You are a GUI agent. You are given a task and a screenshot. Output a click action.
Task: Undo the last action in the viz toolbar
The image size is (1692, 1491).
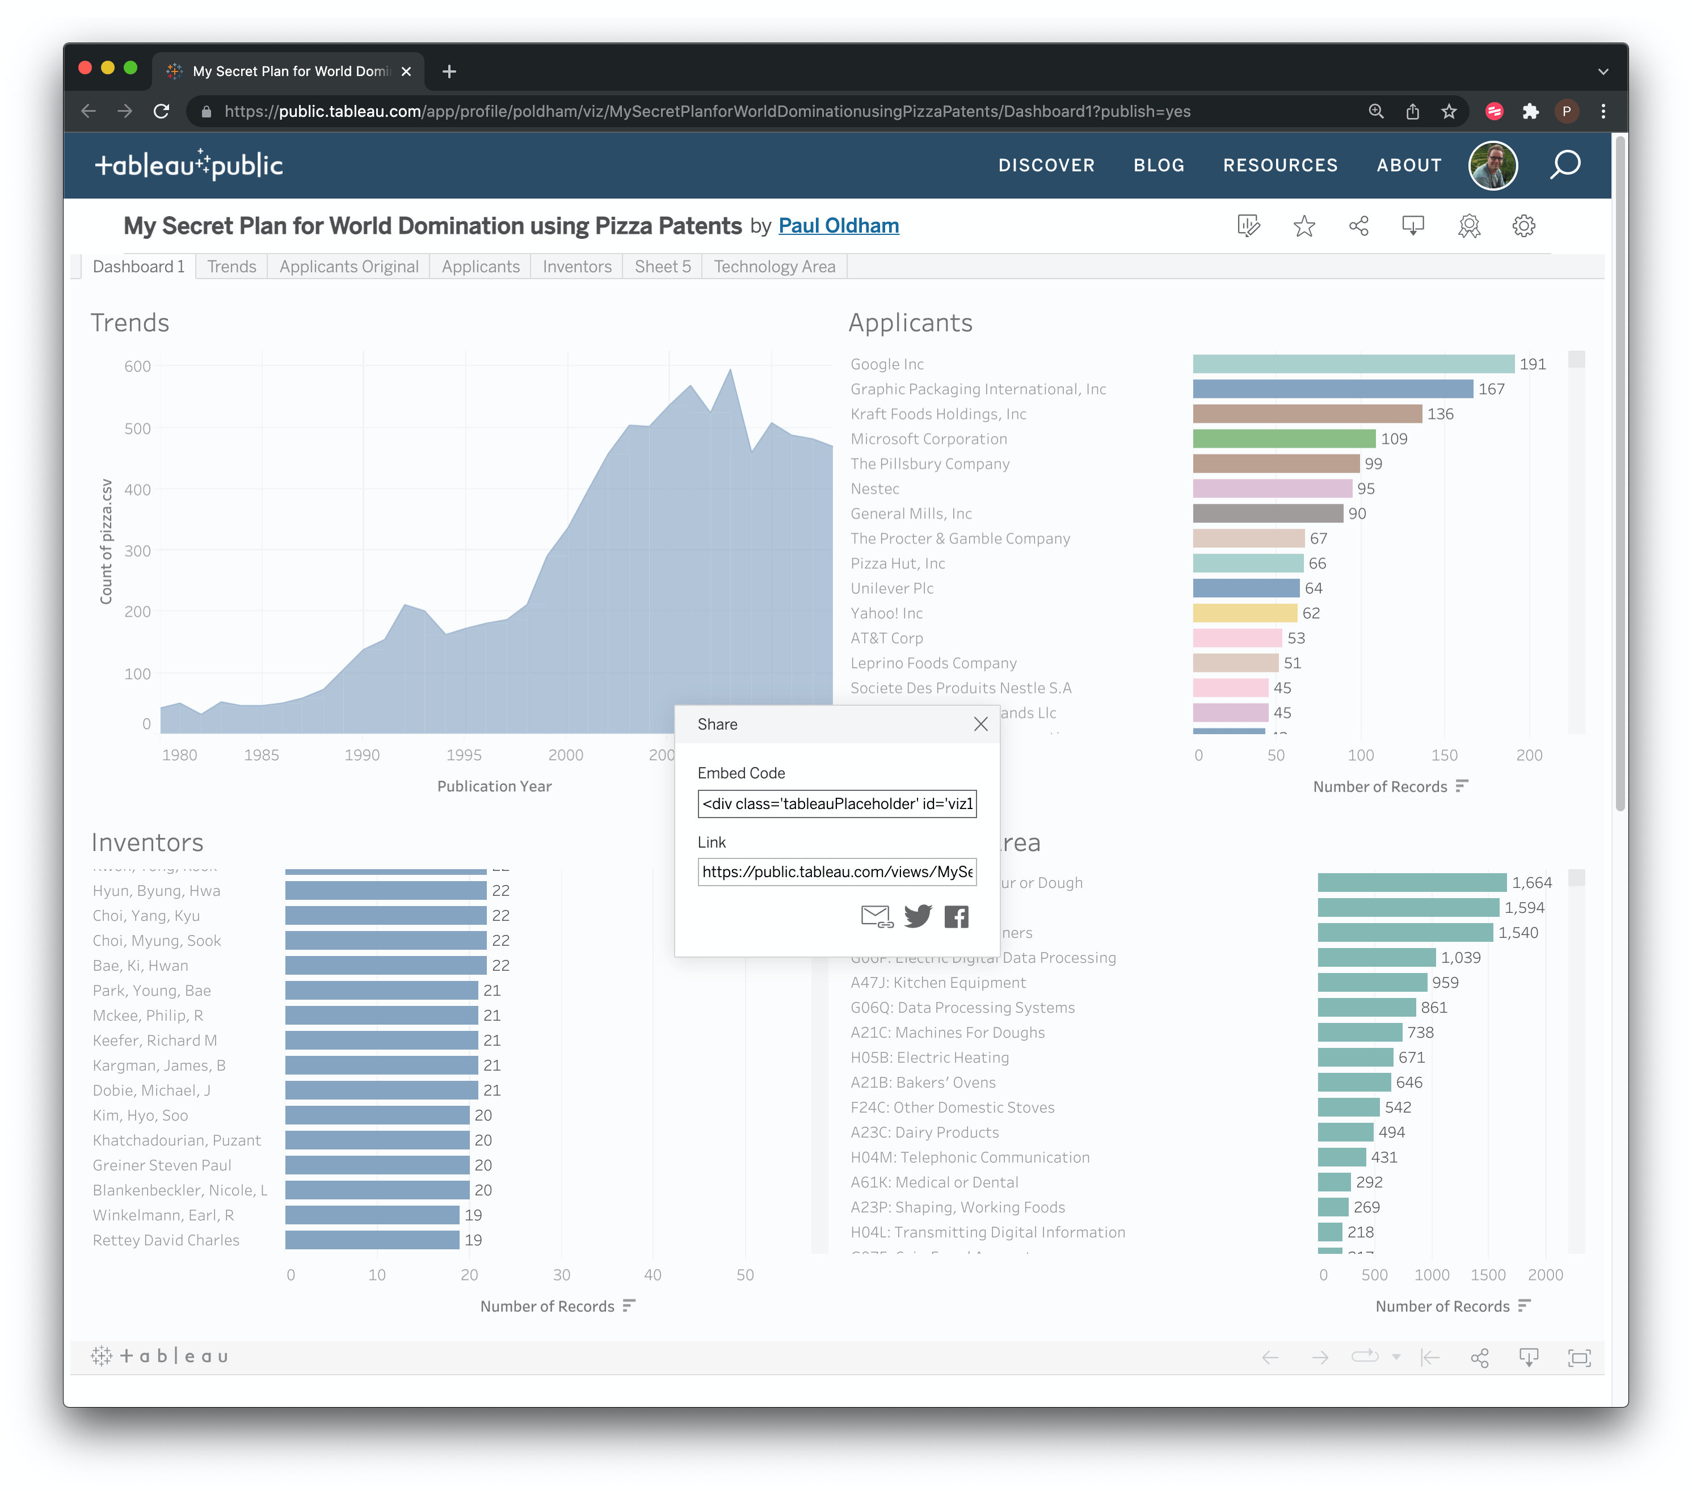coord(1270,1357)
